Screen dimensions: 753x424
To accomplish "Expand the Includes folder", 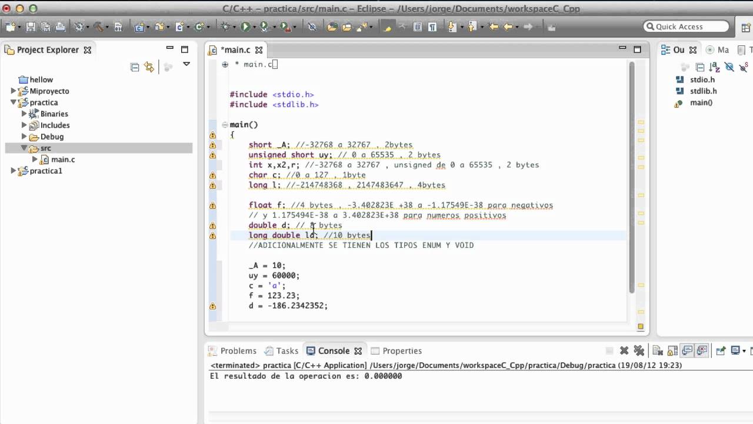I will (24, 125).
